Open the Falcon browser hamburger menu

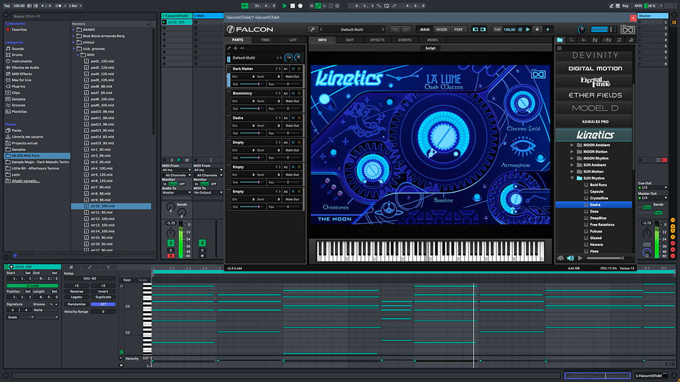(x=560, y=48)
